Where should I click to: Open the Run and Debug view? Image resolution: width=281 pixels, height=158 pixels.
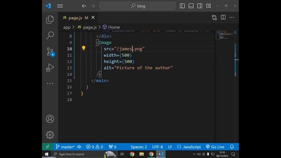tap(50, 68)
